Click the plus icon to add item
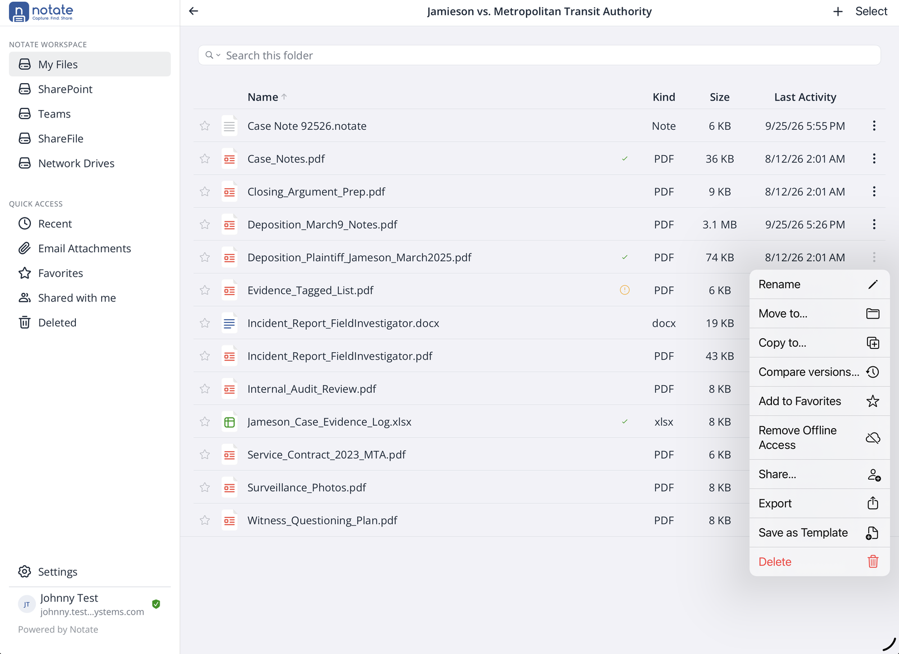 838,11
